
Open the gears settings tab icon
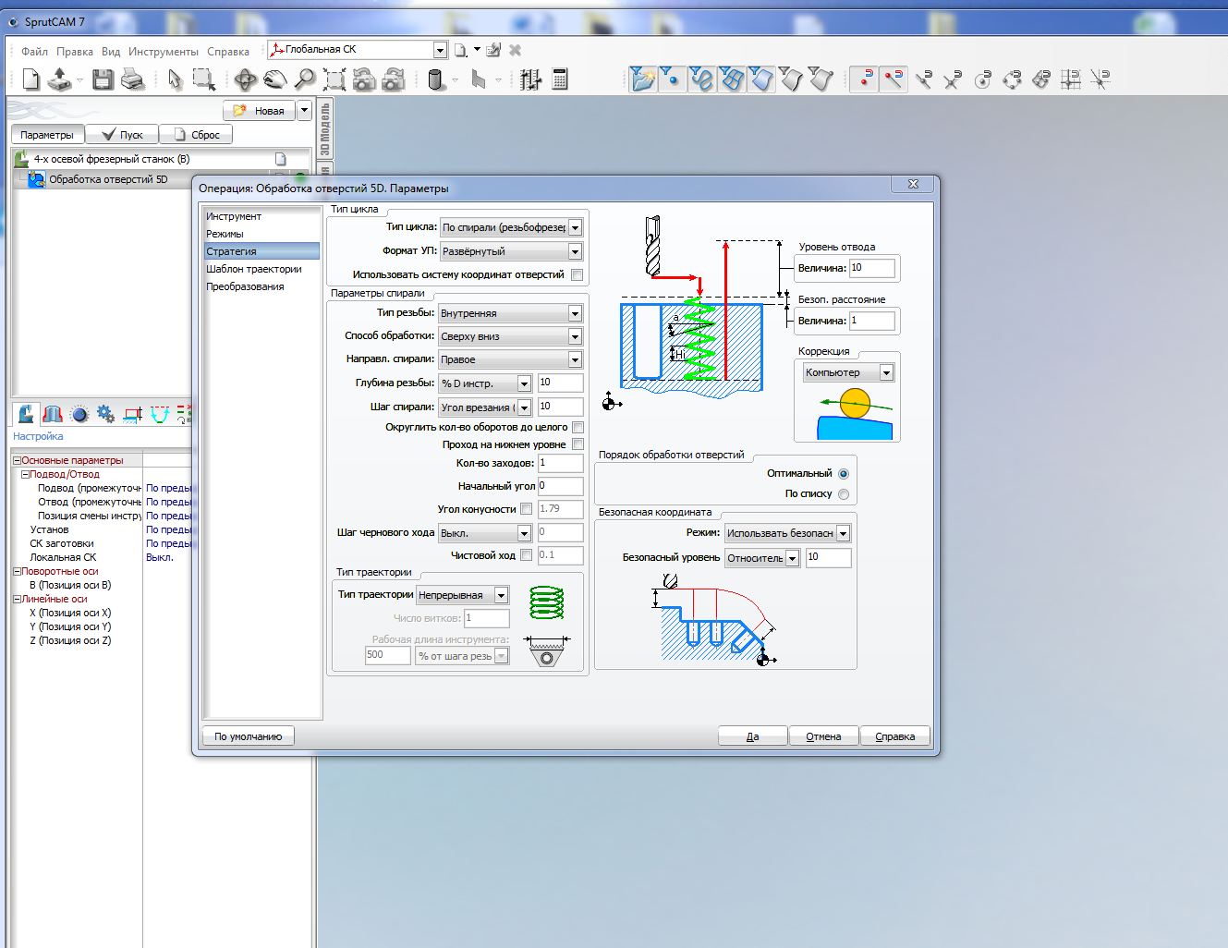(x=106, y=414)
